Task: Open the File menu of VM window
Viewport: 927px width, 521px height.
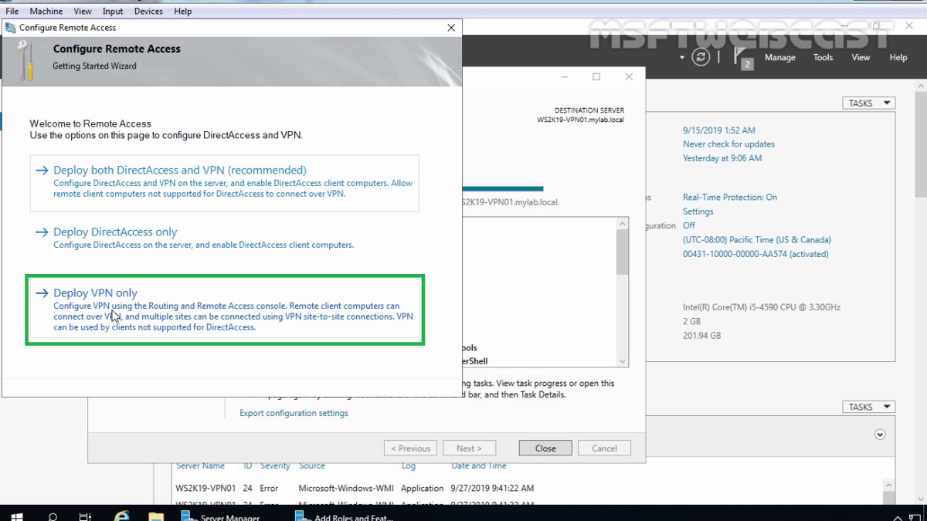Action: point(12,12)
